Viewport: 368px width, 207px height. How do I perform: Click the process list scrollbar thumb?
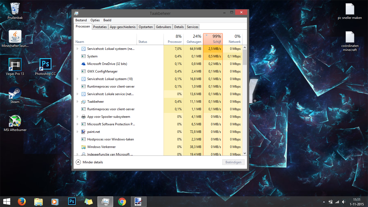pyautogui.click(x=245, y=57)
